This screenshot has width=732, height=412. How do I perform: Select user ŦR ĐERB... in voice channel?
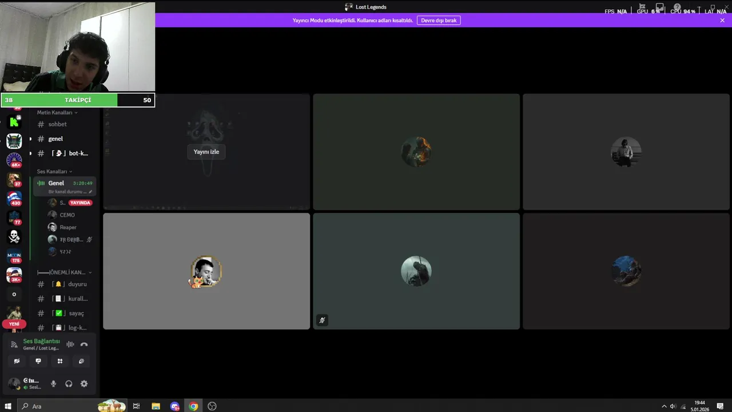(x=71, y=240)
